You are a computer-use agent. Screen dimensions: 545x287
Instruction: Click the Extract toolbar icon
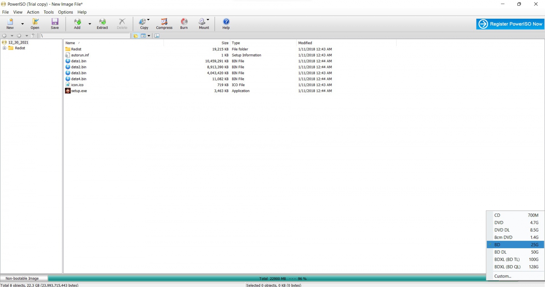102,24
